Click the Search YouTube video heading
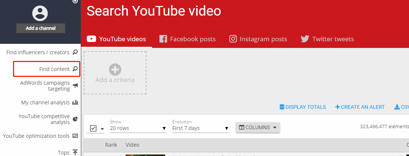The width and height of the screenshot is (409, 156). [154, 11]
